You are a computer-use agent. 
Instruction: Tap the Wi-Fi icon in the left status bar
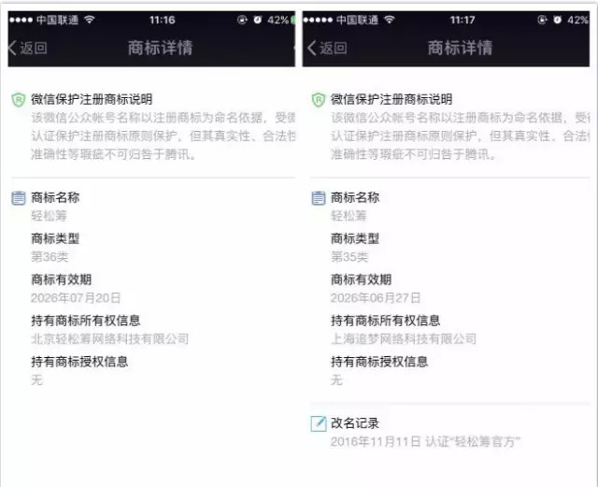[90, 20]
